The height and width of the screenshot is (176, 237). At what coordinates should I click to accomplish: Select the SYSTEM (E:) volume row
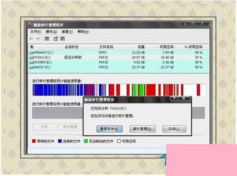(x=119, y=63)
